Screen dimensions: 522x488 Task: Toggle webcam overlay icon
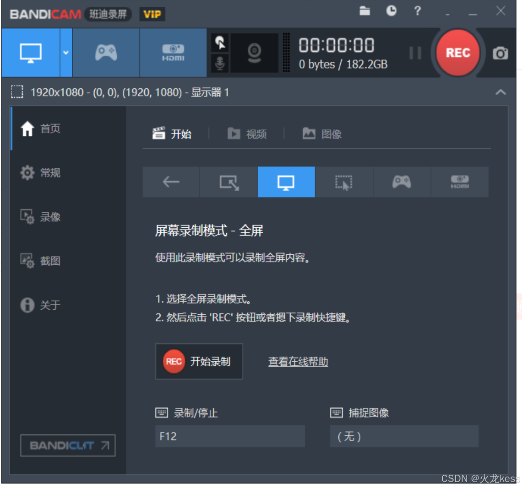click(254, 53)
